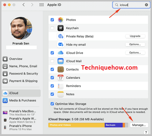152x136 pixels.
Task: Uncheck the Contacts checkbox
Action: tap(52, 69)
